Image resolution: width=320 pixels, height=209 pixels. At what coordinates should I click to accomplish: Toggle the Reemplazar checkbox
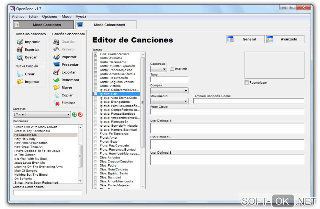pos(247,82)
